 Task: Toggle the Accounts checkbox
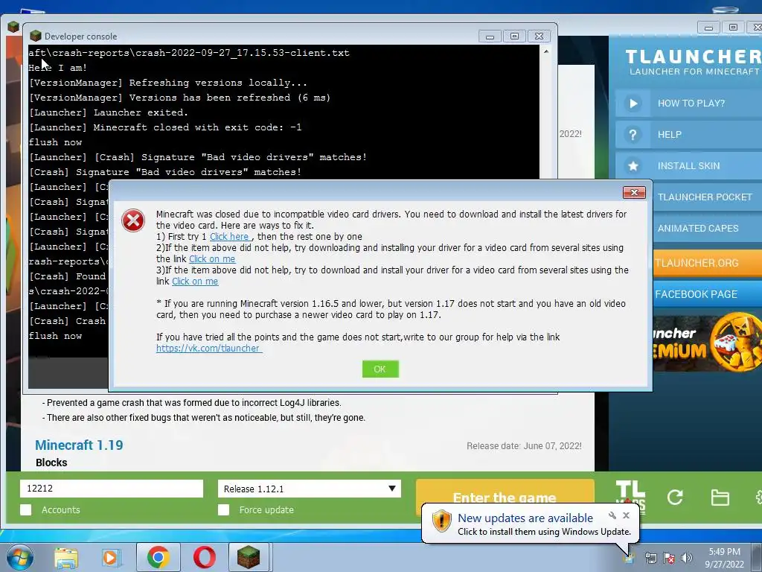click(26, 509)
